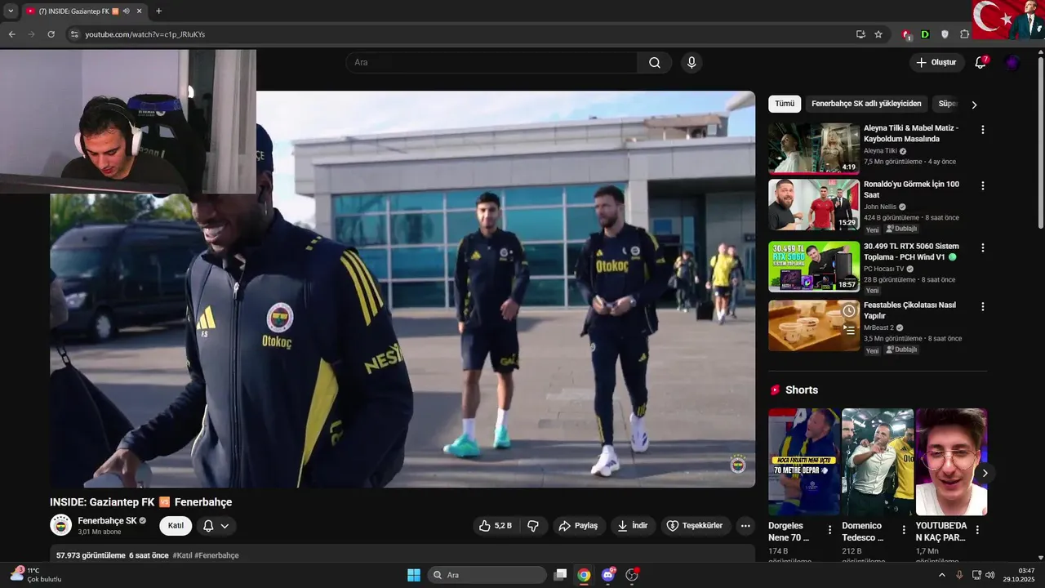1045x588 pixels.
Task: Open Discord from the taskbar
Action: coord(607,575)
